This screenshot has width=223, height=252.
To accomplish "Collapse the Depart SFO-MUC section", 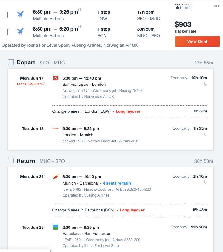I will coord(26,62).
